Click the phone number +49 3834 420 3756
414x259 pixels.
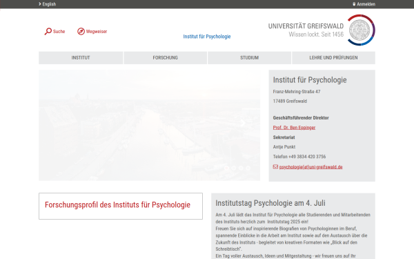coord(307,157)
